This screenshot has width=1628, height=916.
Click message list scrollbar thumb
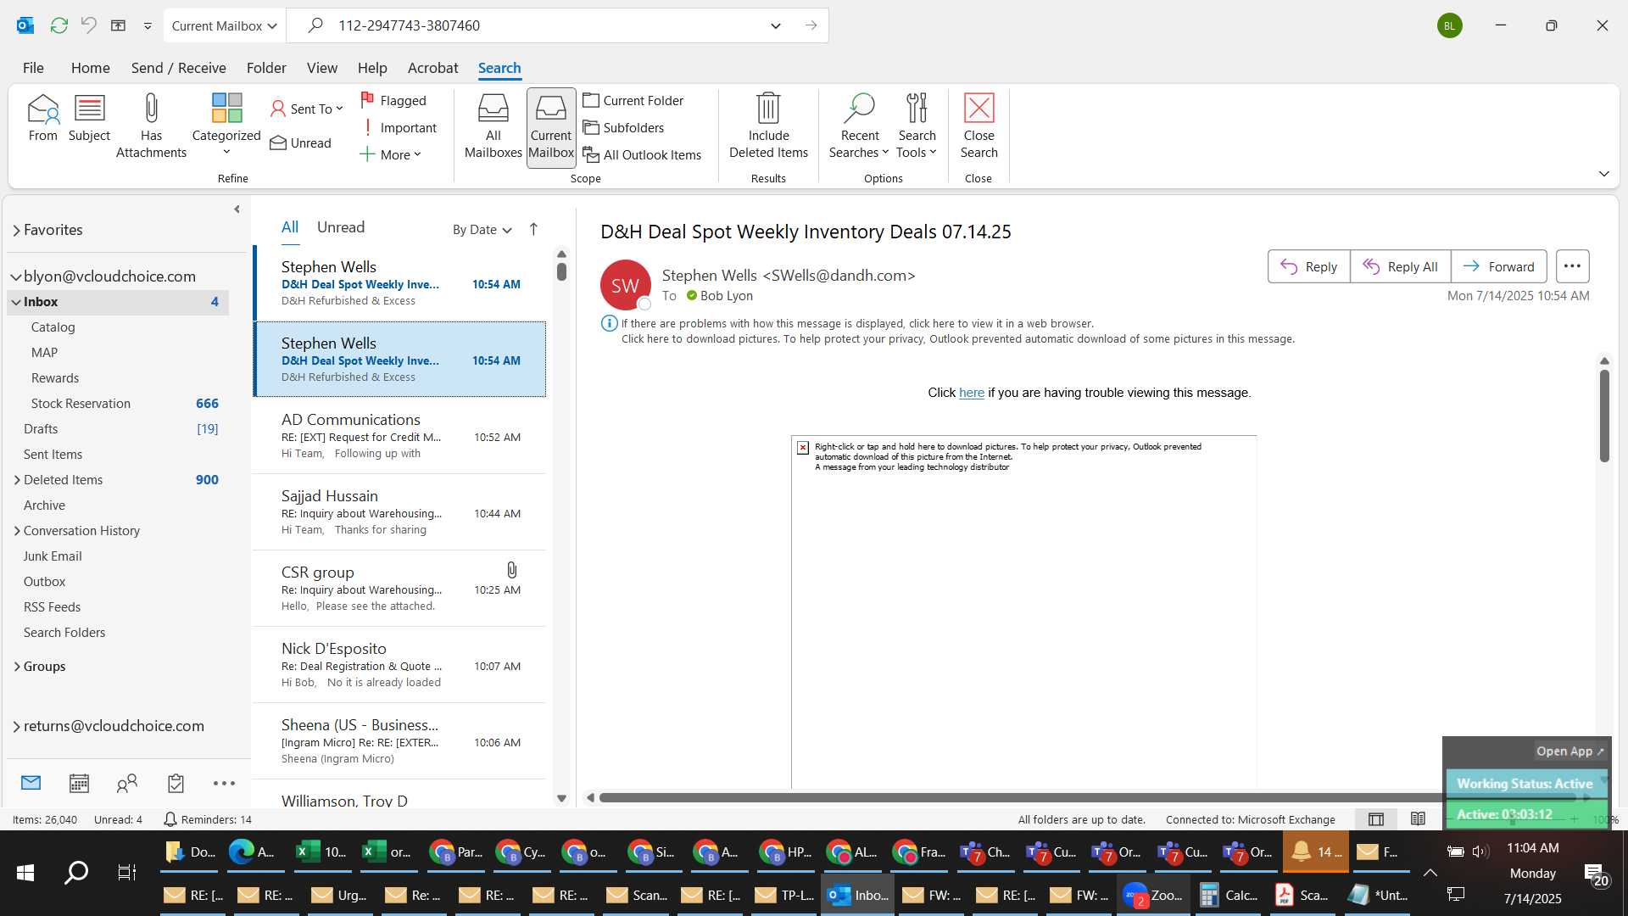pyautogui.click(x=561, y=271)
